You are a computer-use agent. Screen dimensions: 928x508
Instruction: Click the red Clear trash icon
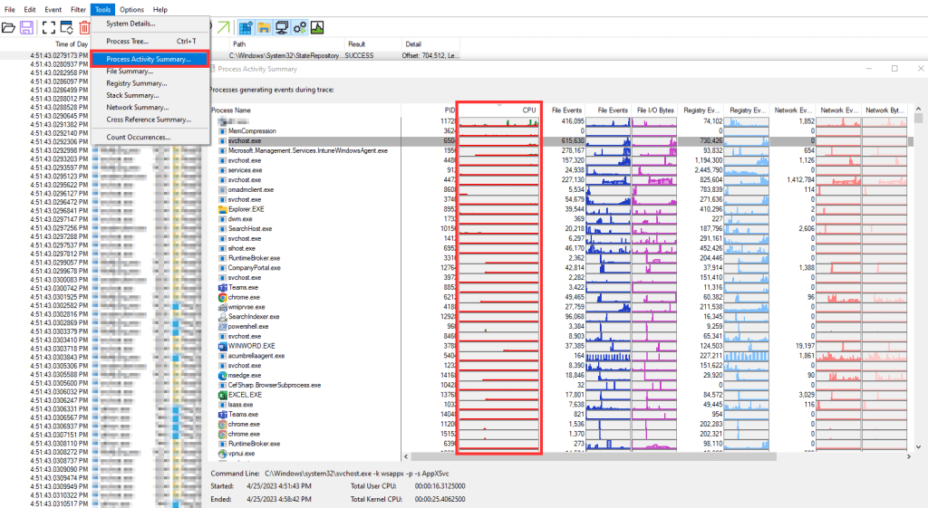[x=84, y=28]
